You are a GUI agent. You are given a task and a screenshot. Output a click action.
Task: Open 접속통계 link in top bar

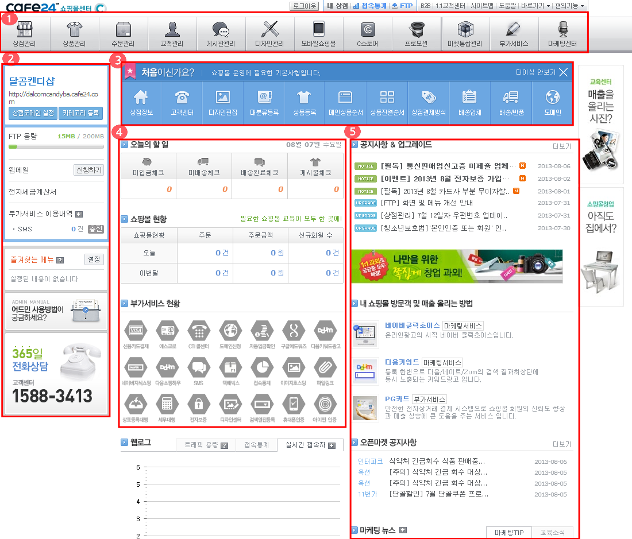coord(370,6)
